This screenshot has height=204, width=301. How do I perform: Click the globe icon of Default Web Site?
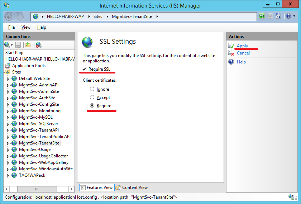click(x=14, y=79)
